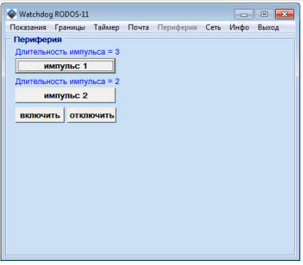Click the отключить button
Screen dimensions: 303x265
91,115
